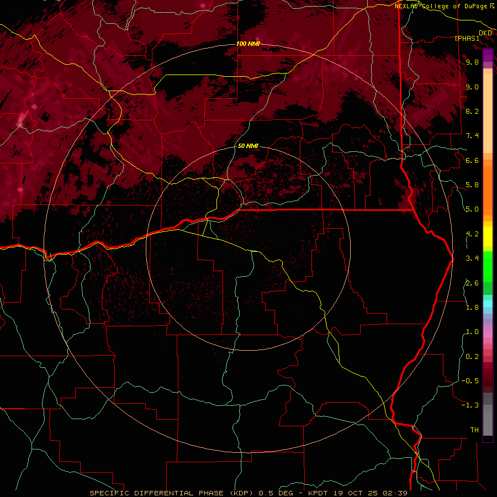Click the TH threshold label on the scale
The width and height of the screenshot is (497, 497).
tap(474, 430)
